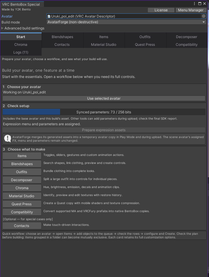Maximize the BentoBox window
The width and height of the screenshot is (209, 277).
(200, 4)
